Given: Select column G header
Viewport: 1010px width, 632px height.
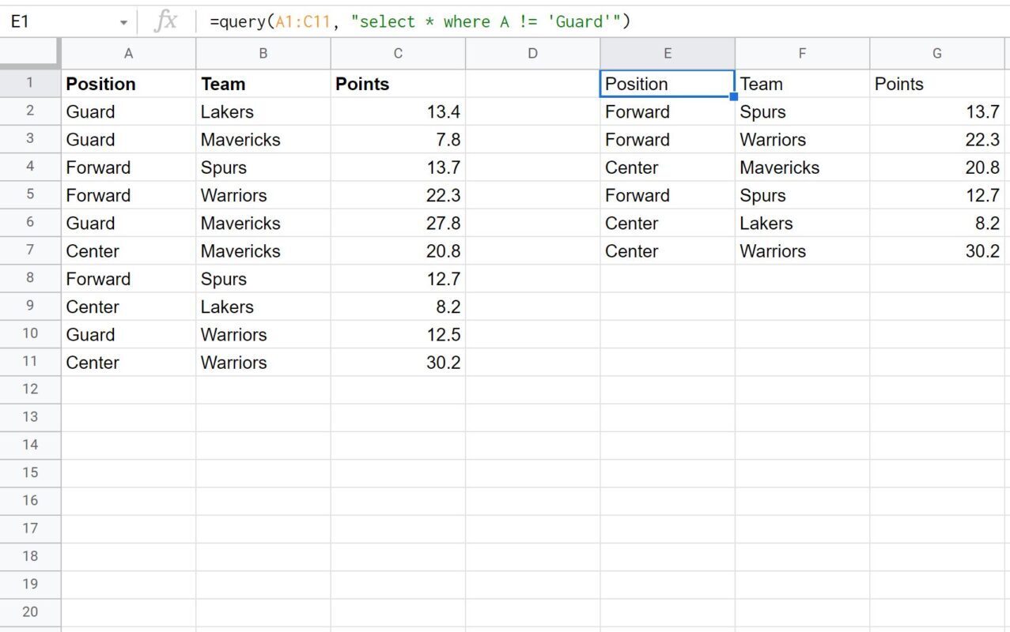Looking at the screenshot, I should (x=936, y=53).
